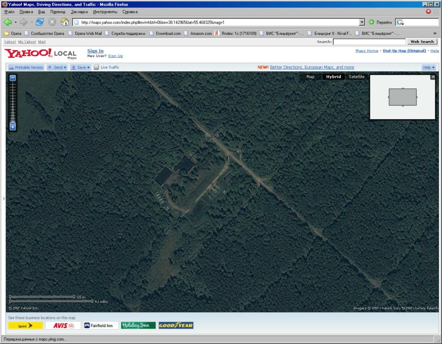Open the Правка menu
Viewport: 442px width, 344px height.
[x=26, y=12]
